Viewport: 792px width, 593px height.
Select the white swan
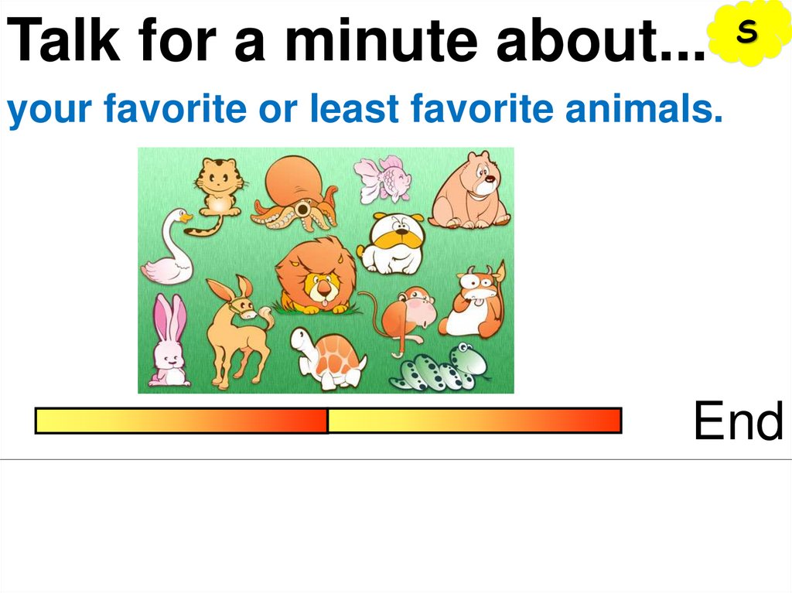pos(167,249)
